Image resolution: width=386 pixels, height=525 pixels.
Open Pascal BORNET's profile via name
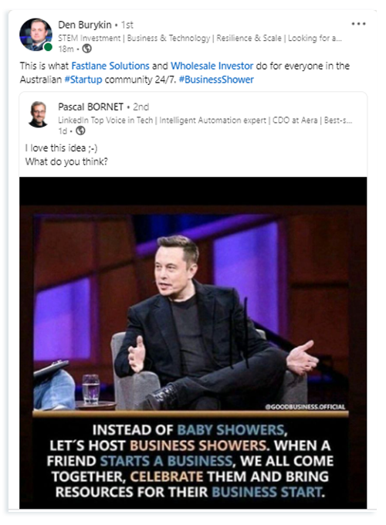click(x=91, y=107)
